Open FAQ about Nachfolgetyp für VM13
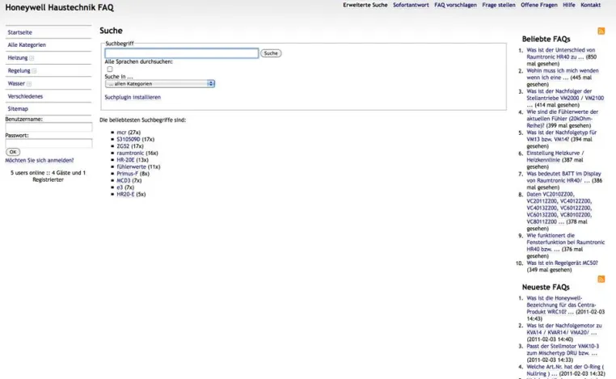The image size is (616, 379). pos(561,136)
